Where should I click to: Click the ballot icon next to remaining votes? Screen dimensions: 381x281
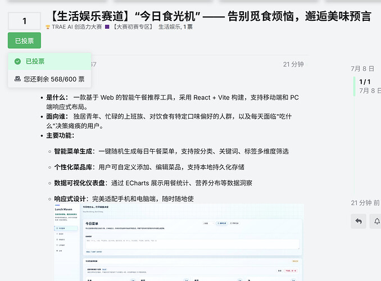click(x=17, y=79)
